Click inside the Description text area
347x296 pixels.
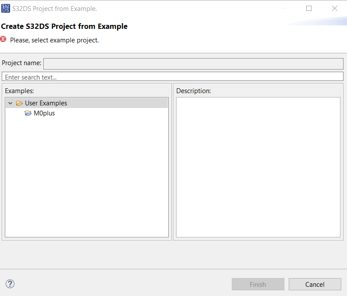(x=258, y=167)
